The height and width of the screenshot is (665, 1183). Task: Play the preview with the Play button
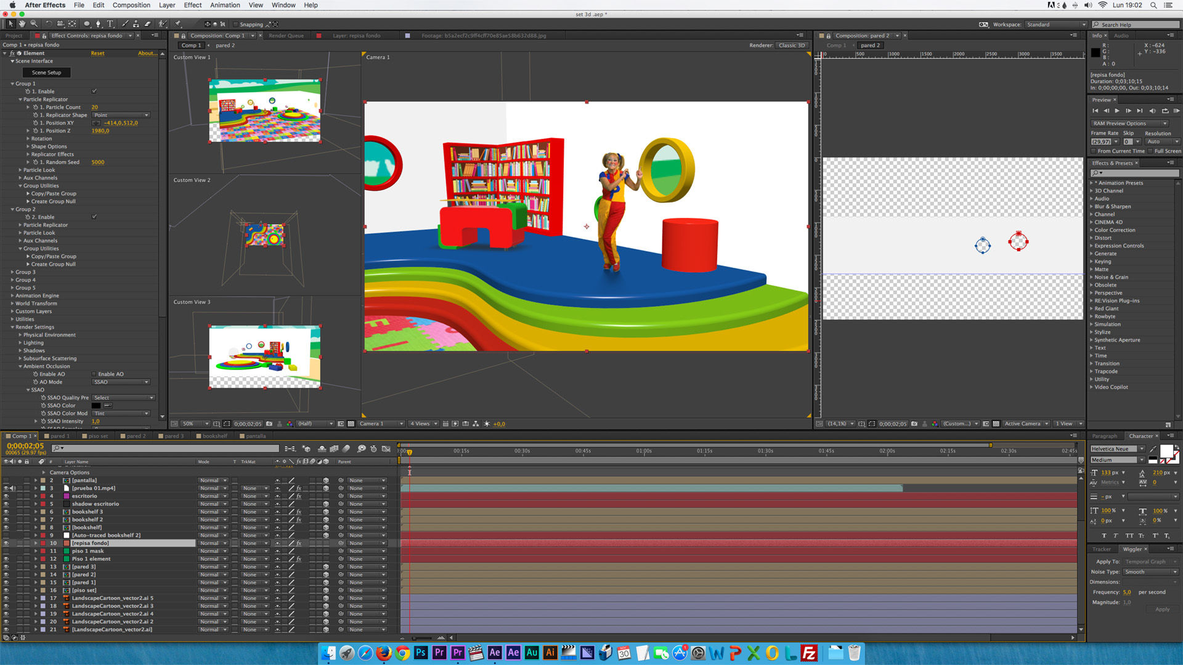(1117, 111)
